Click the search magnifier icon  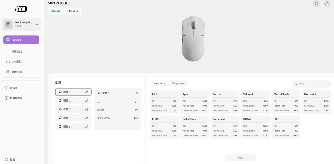[x=296, y=84]
